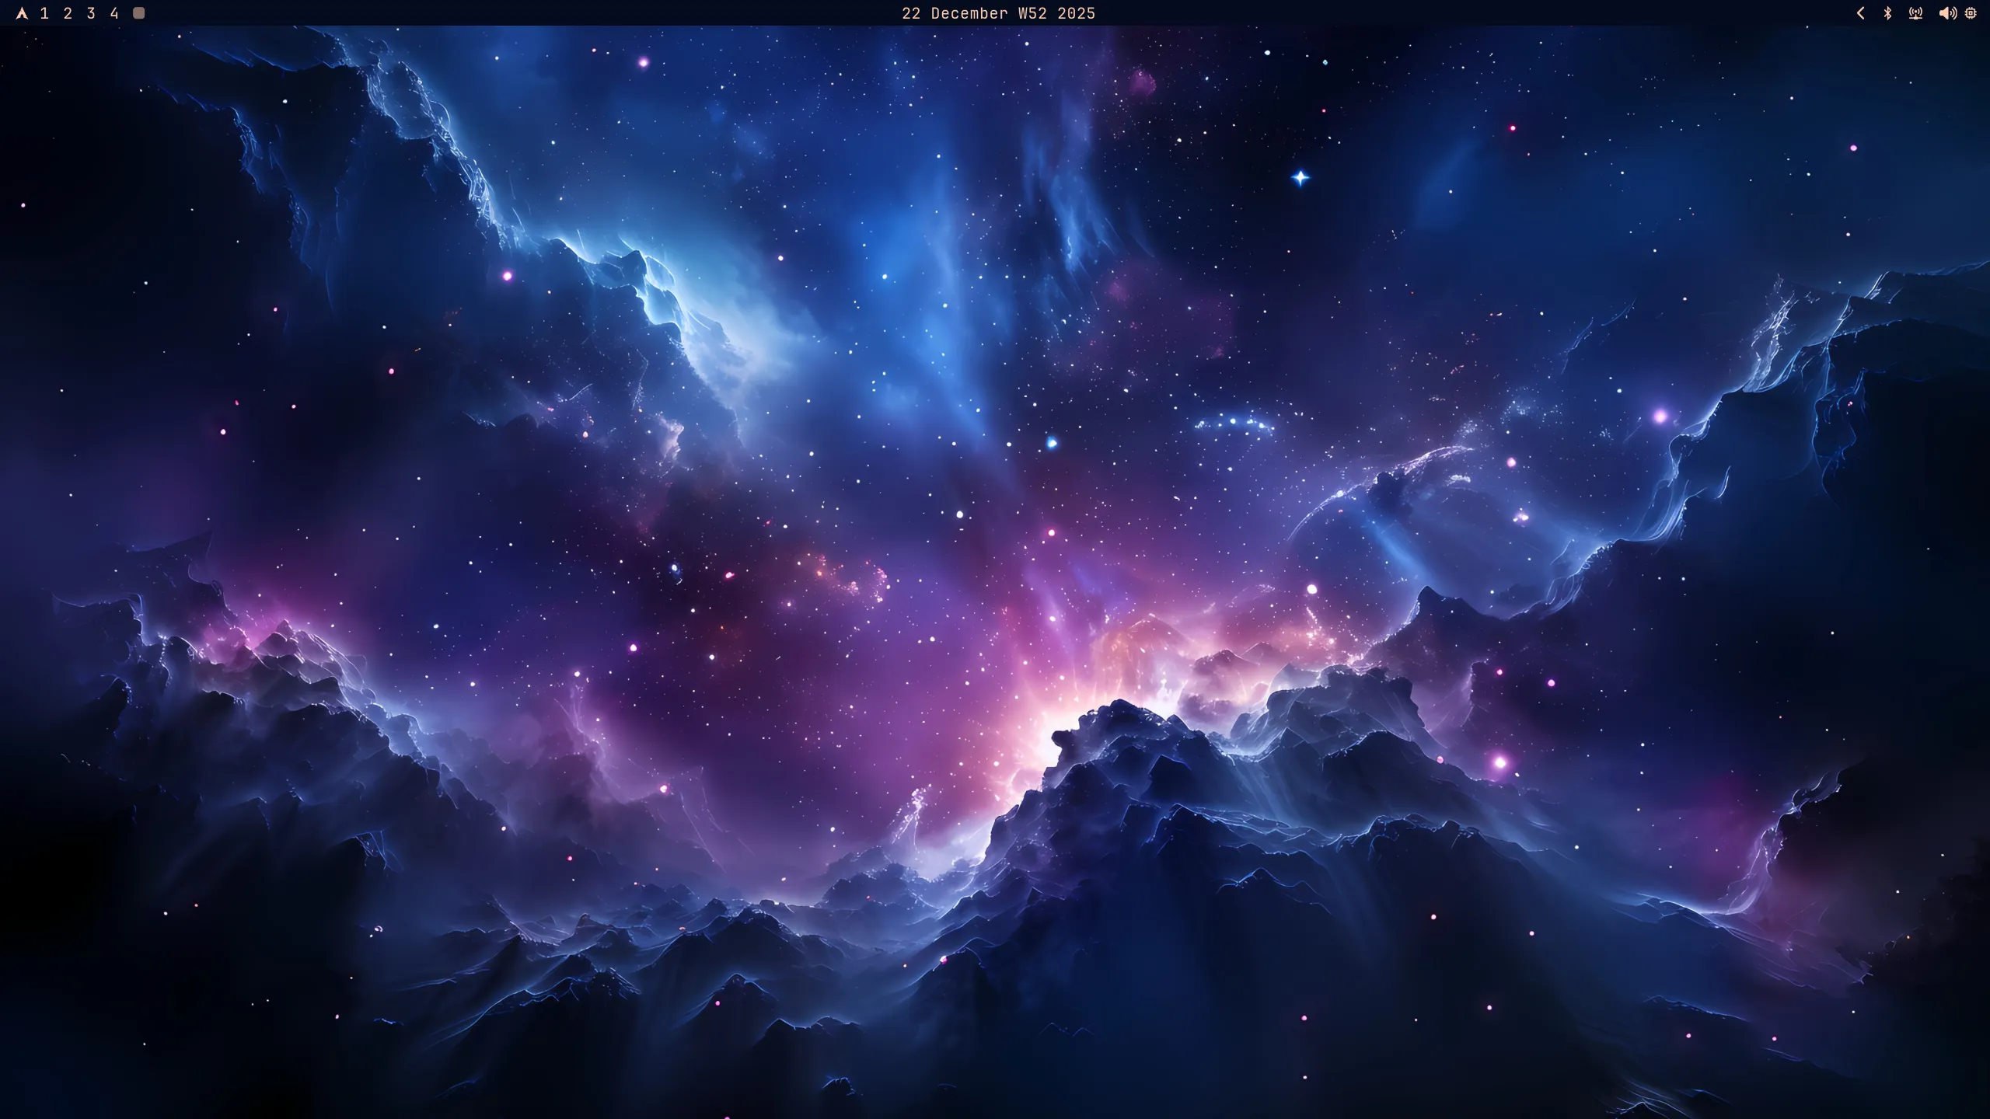Open the app launcher via the Arch logo
This screenshot has height=1119, width=1990.
point(21,13)
